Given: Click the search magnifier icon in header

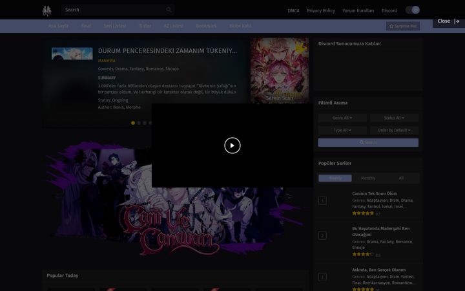Looking at the screenshot, I should 169,10.
